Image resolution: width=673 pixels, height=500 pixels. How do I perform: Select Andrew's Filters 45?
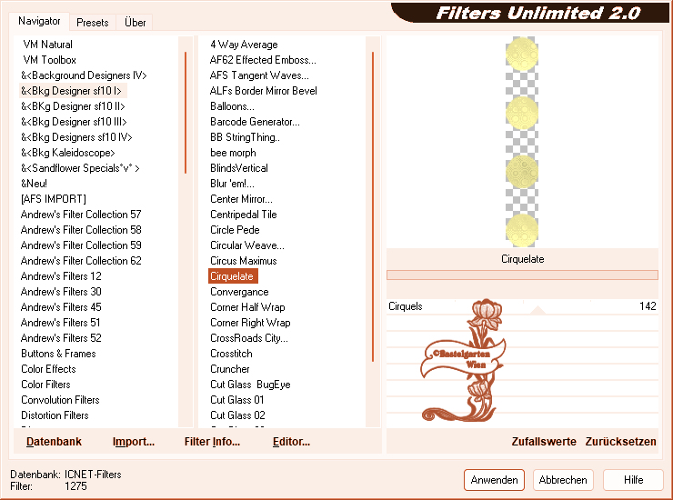click(x=61, y=307)
